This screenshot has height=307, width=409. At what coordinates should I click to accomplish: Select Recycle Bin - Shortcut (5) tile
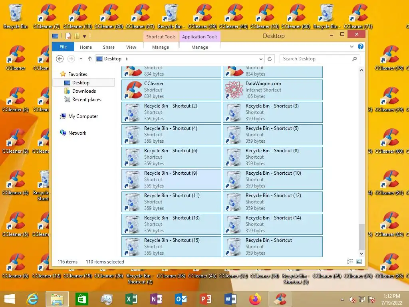tap(272, 135)
